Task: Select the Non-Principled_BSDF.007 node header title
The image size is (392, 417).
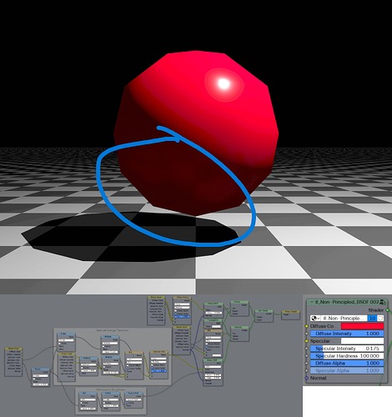Action: pos(347,302)
